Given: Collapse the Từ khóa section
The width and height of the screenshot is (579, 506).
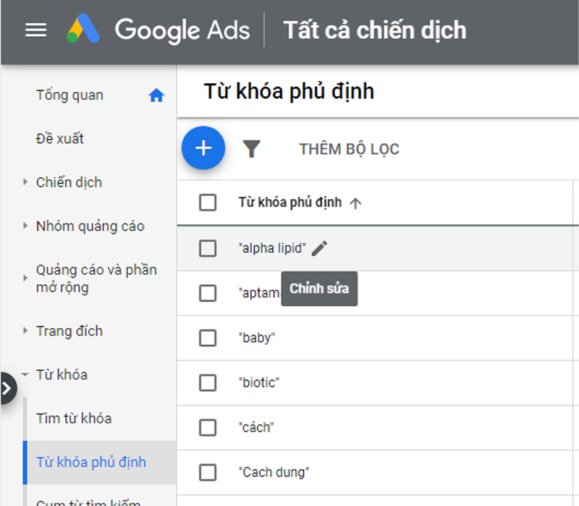Looking at the screenshot, I should point(25,374).
